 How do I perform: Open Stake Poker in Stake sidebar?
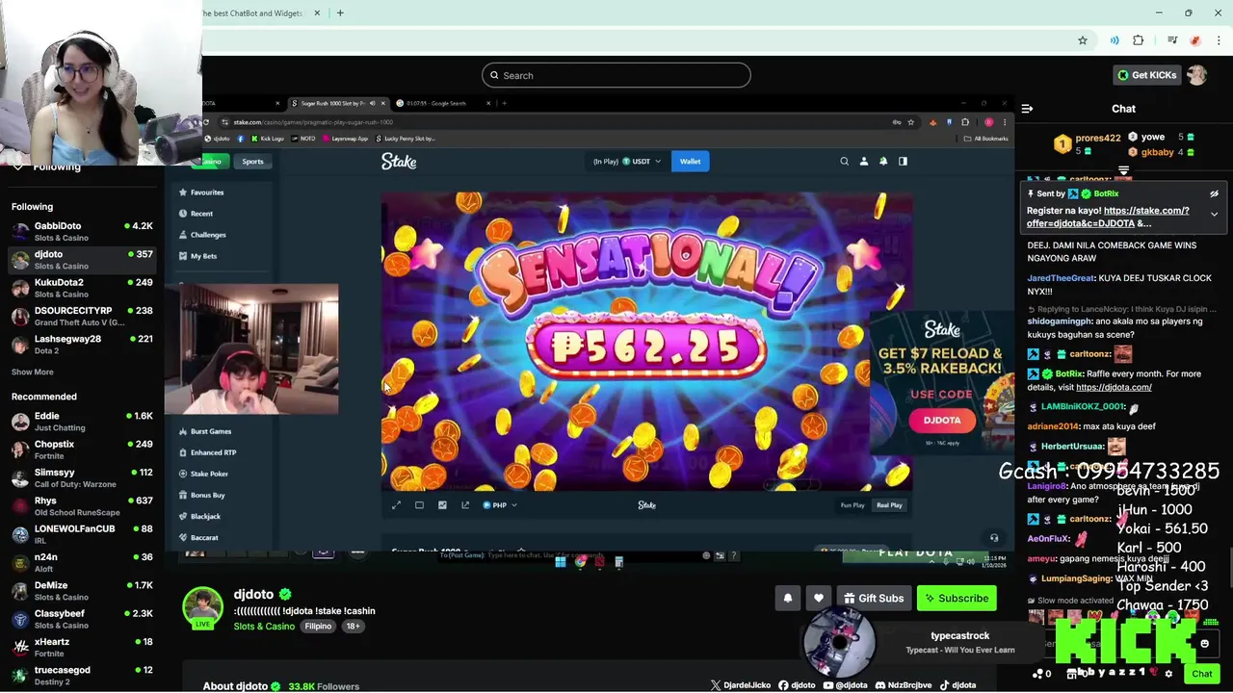coord(204,474)
